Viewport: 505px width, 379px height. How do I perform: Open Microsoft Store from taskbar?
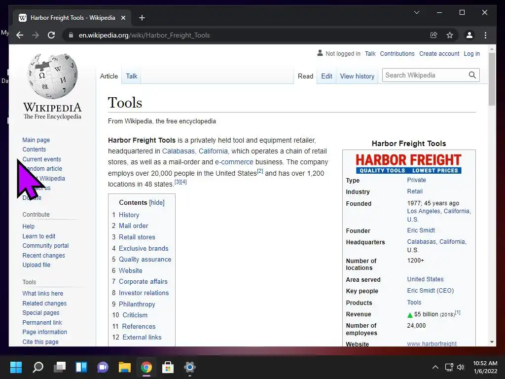click(168, 367)
